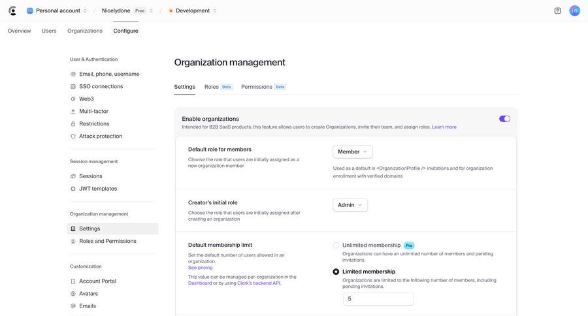
Task: Click the membership limit number field
Action: tap(378, 299)
